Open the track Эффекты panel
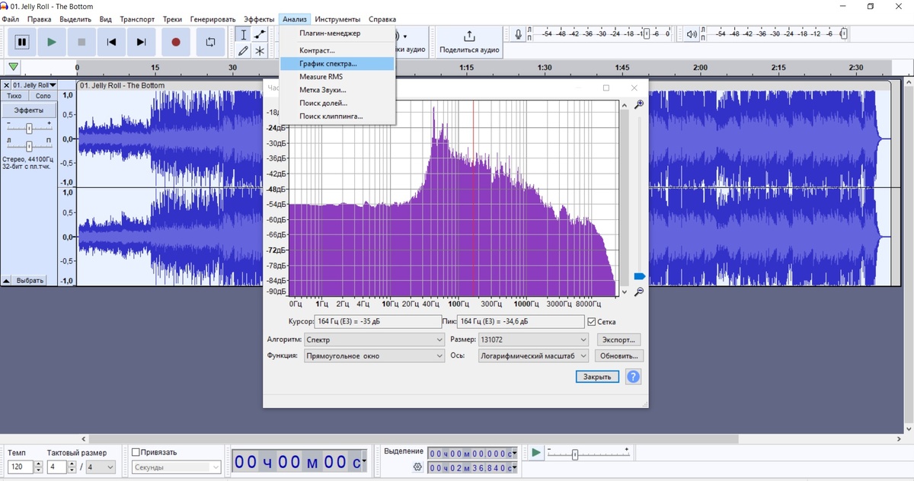This screenshot has height=481, width=914. [x=29, y=110]
